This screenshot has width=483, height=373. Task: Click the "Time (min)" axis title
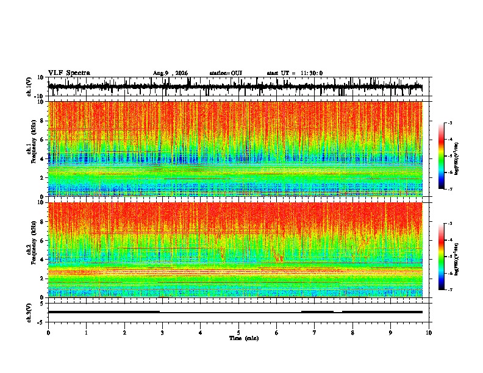click(x=244, y=338)
